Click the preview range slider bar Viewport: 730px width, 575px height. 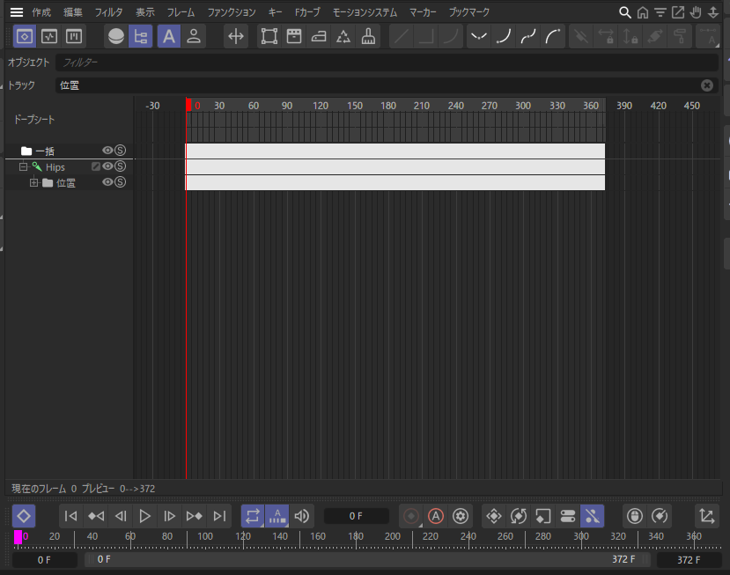(x=367, y=560)
